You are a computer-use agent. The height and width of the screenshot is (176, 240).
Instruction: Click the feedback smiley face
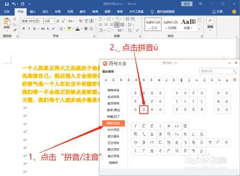point(234,12)
